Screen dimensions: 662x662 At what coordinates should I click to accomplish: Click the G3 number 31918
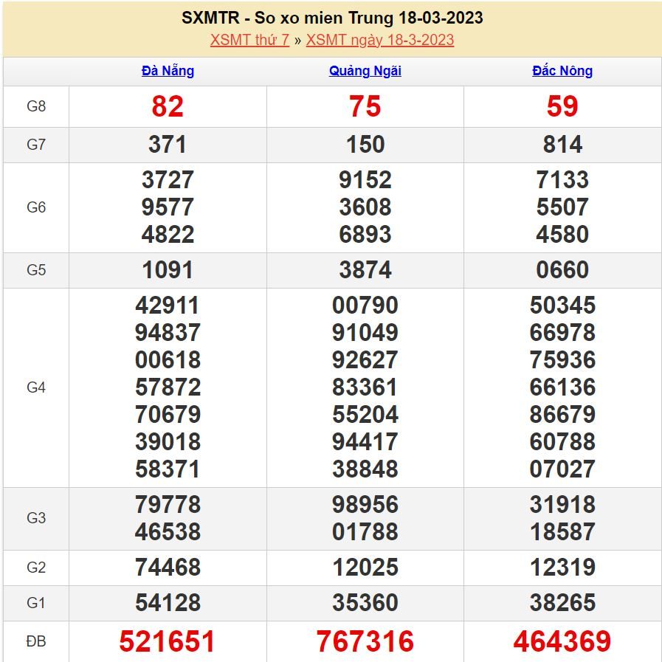tap(562, 505)
